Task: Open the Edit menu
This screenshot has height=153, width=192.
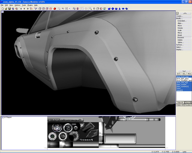Action: click(6, 5)
